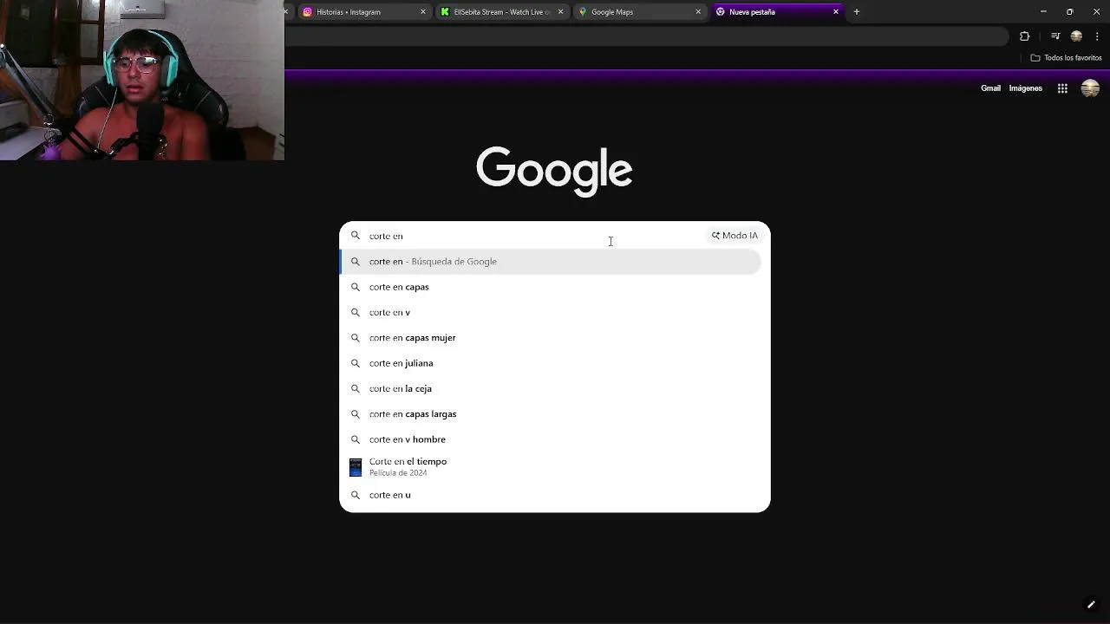Click the customize page pencil icon
This screenshot has height=624, width=1110.
1091,605
